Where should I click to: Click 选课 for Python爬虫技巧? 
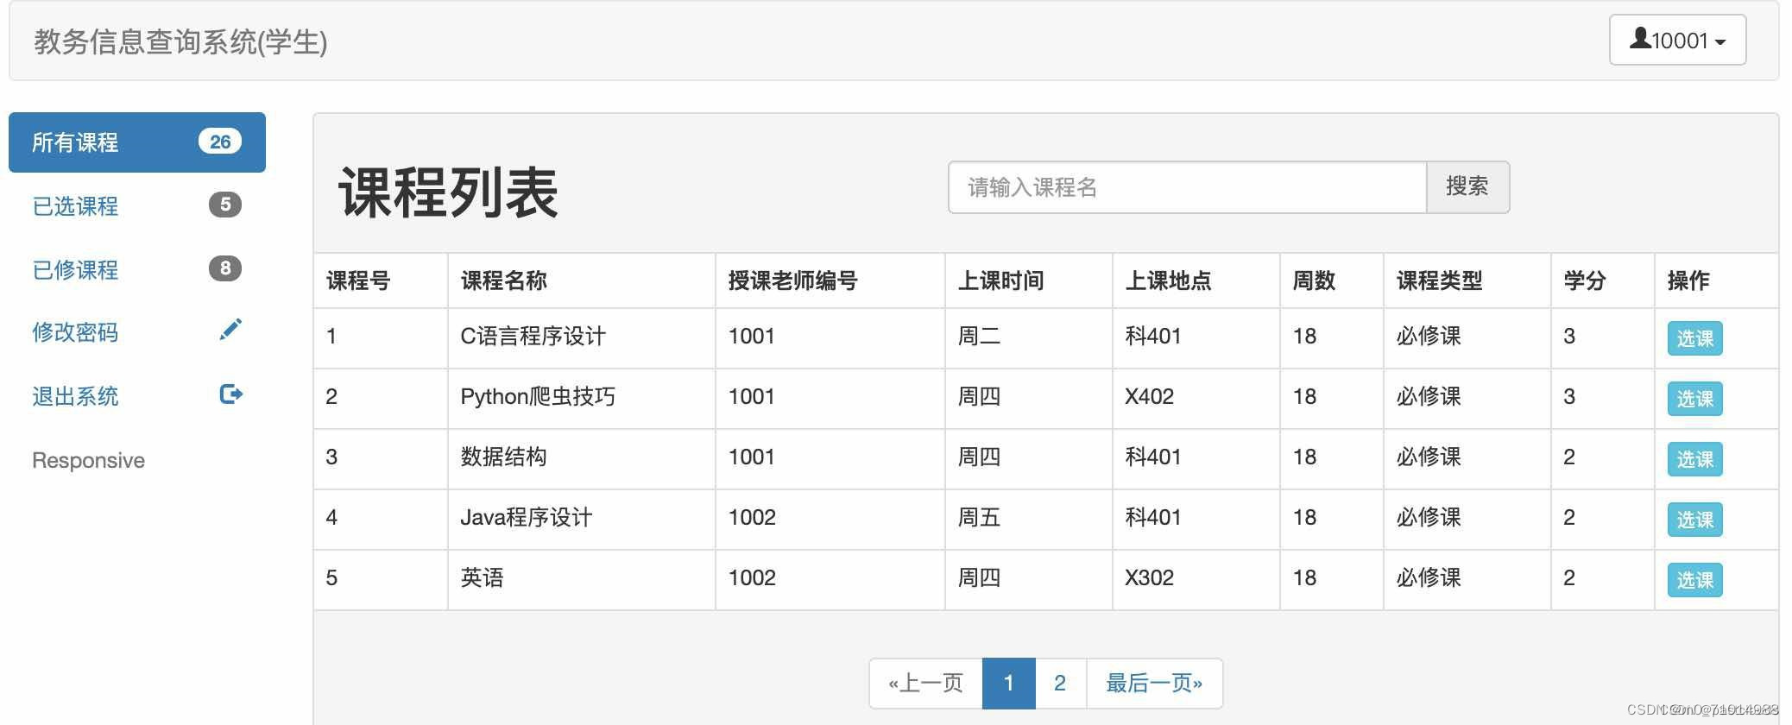pos(1694,399)
